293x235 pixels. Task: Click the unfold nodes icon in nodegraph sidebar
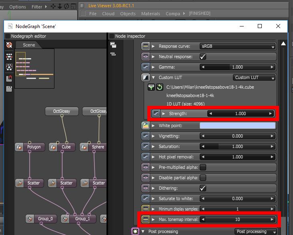click(x=9, y=67)
